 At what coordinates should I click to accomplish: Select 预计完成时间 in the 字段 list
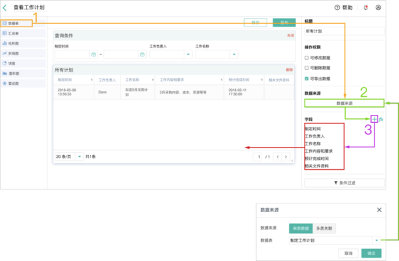[317, 159]
